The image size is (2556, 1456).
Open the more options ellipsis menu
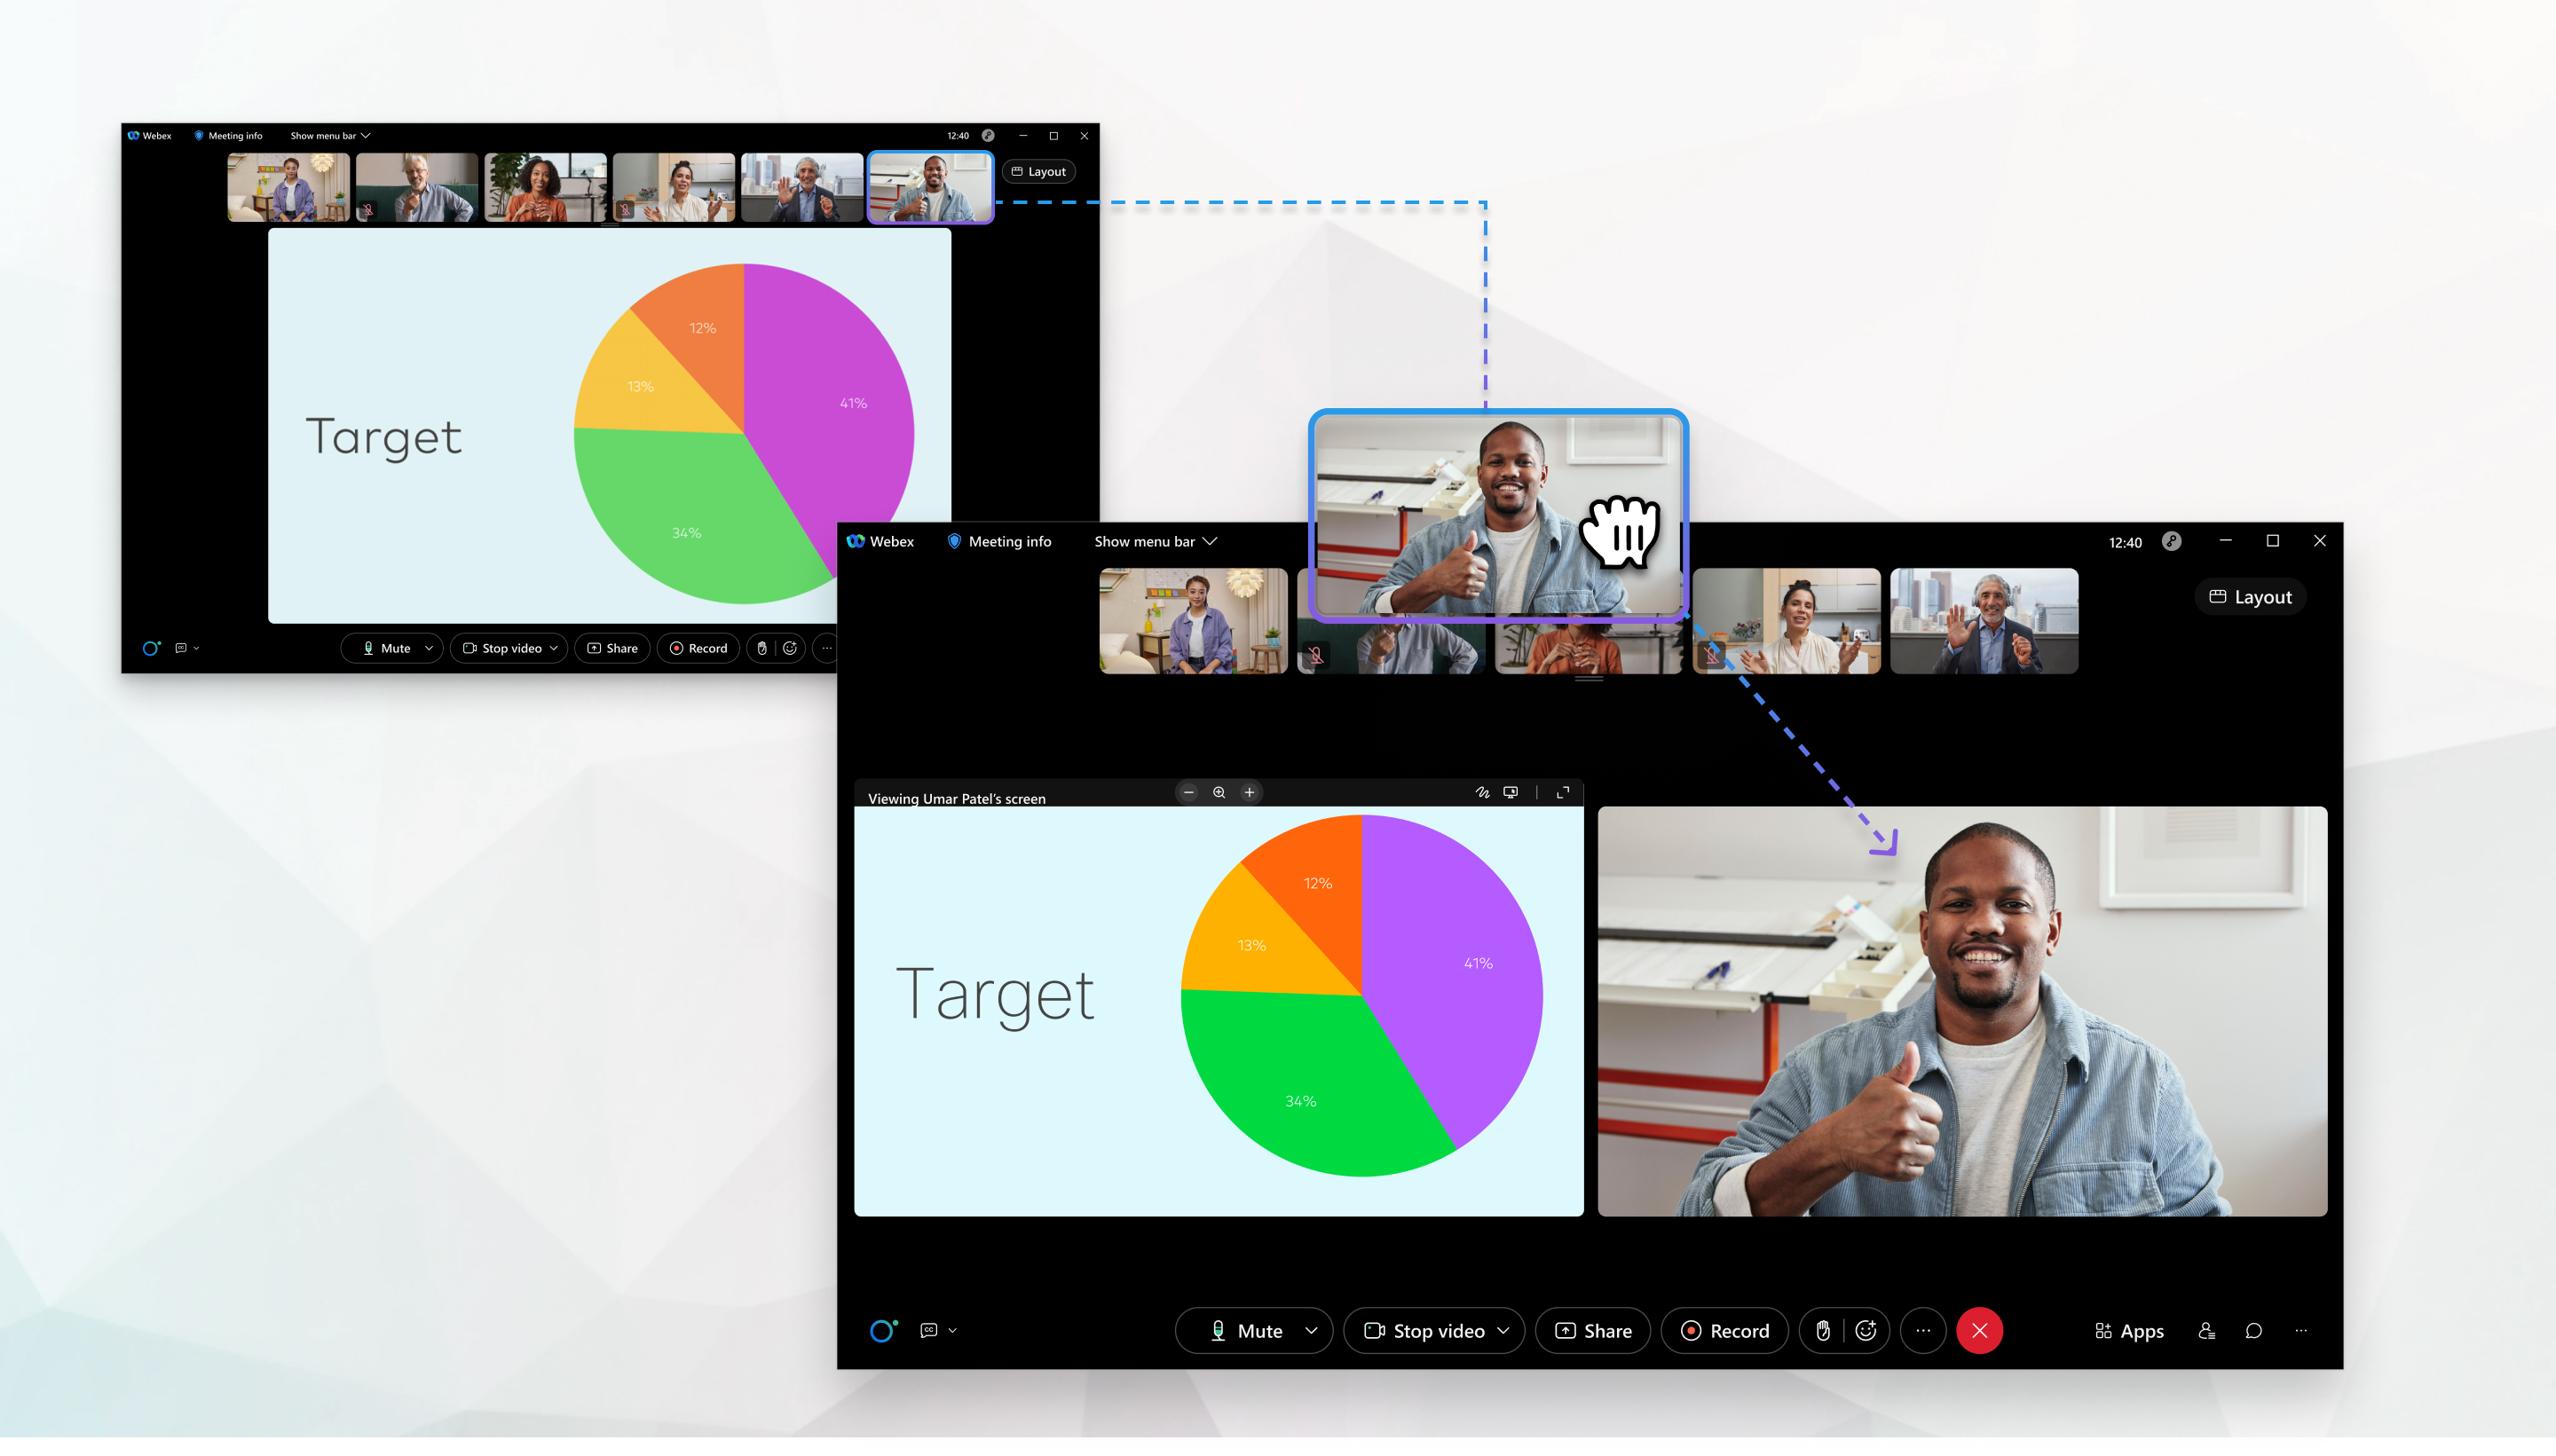(x=1922, y=1330)
